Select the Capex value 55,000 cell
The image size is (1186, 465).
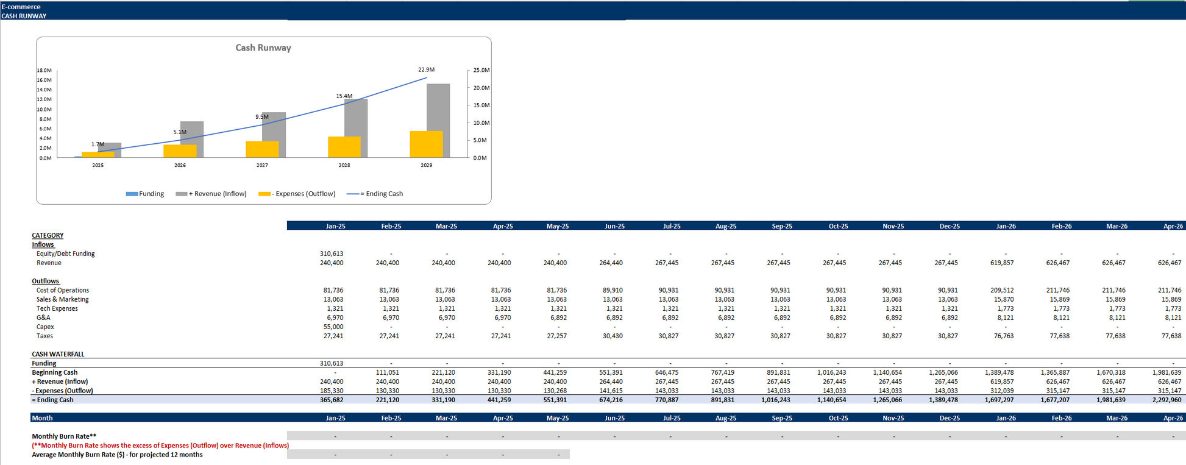click(x=333, y=327)
